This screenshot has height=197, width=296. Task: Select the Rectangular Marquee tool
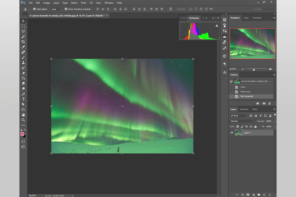pyautogui.click(x=23, y=26)
